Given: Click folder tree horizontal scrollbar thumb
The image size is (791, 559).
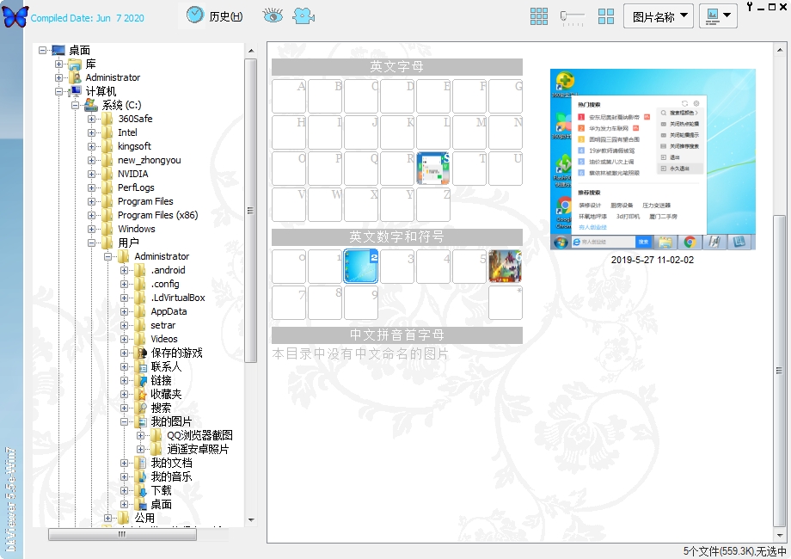Looking at the screenshot, I should point(122,534).
